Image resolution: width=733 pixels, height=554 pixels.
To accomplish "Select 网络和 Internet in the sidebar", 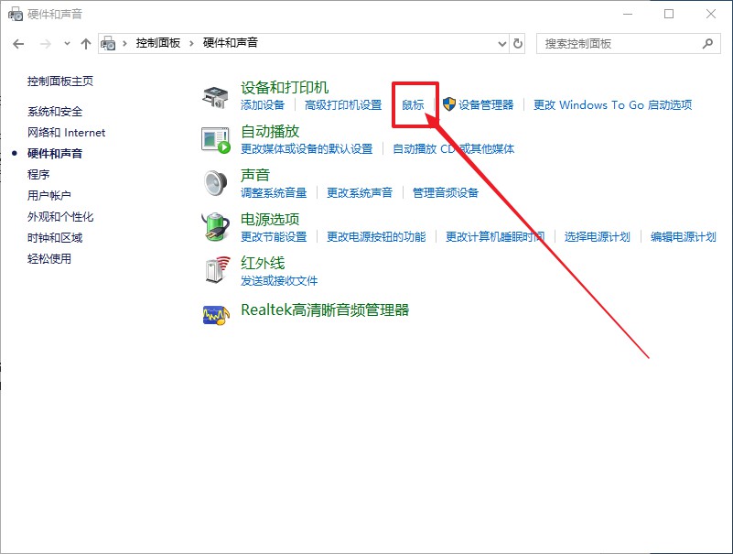I will coord(67,133).
